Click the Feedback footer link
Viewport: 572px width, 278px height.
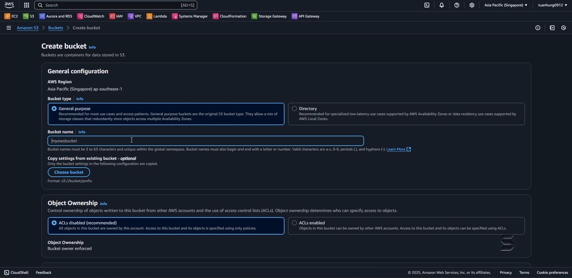point(44,273)
